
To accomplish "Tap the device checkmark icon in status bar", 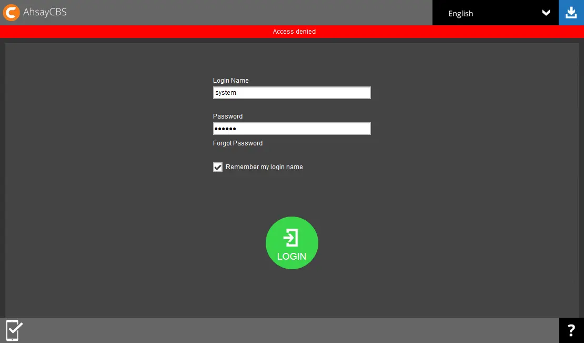I will [x=13, y=330].
